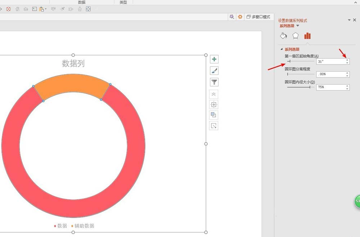Collapse the ribbon with top-right chevron
The width and height of the screenshot is (360, 237).
point(356,2)
